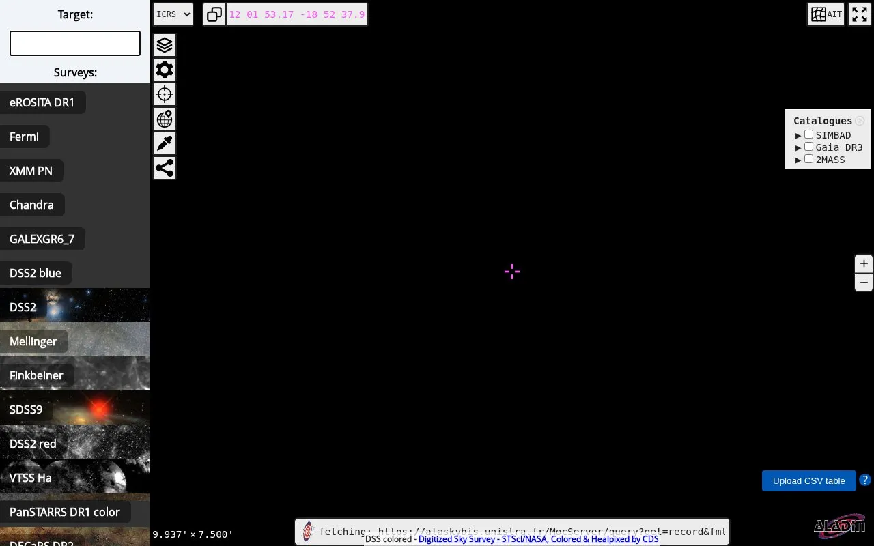Image resolution: width=874 pixels, height=546 pixels.
Task: Open the layers stack panel
Action: pos(165,45)
